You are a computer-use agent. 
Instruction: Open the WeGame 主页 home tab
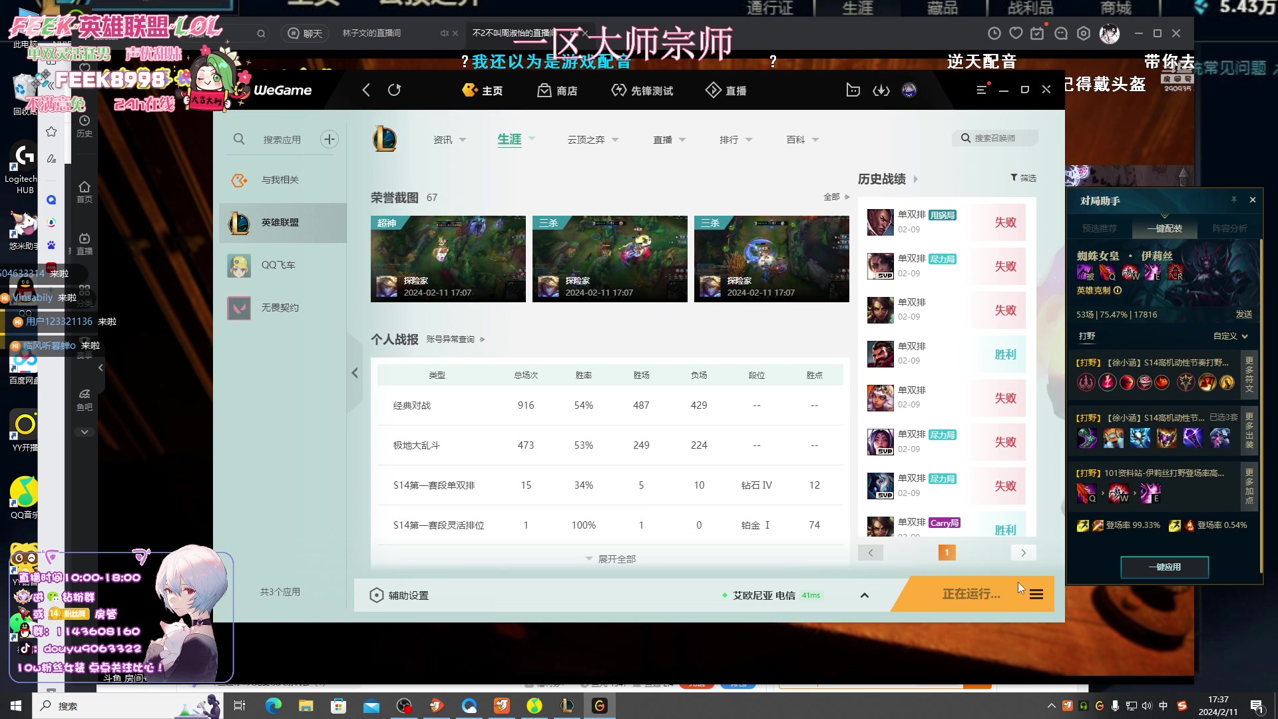click(483, 91)
